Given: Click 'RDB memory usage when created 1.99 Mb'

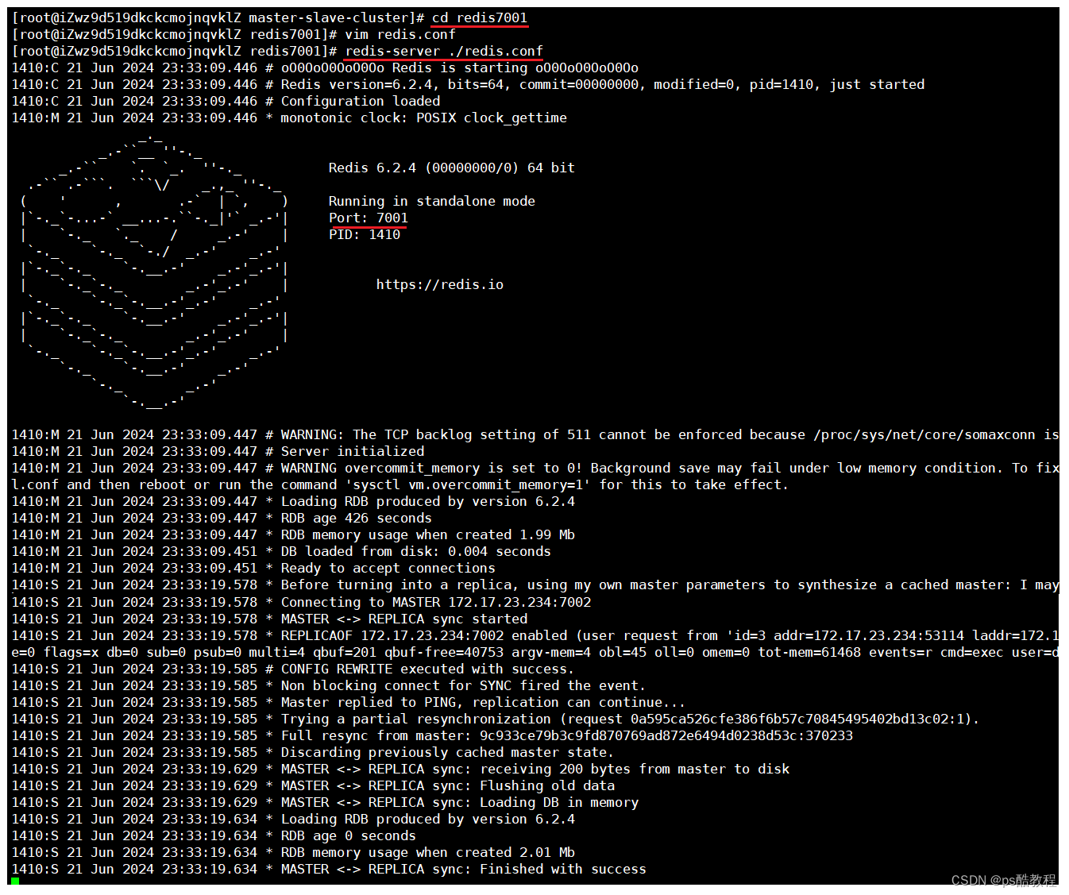Looking at the screenshot, I should tap(293, 534).
